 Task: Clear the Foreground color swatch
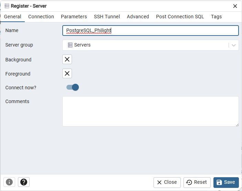pos(67,73)
